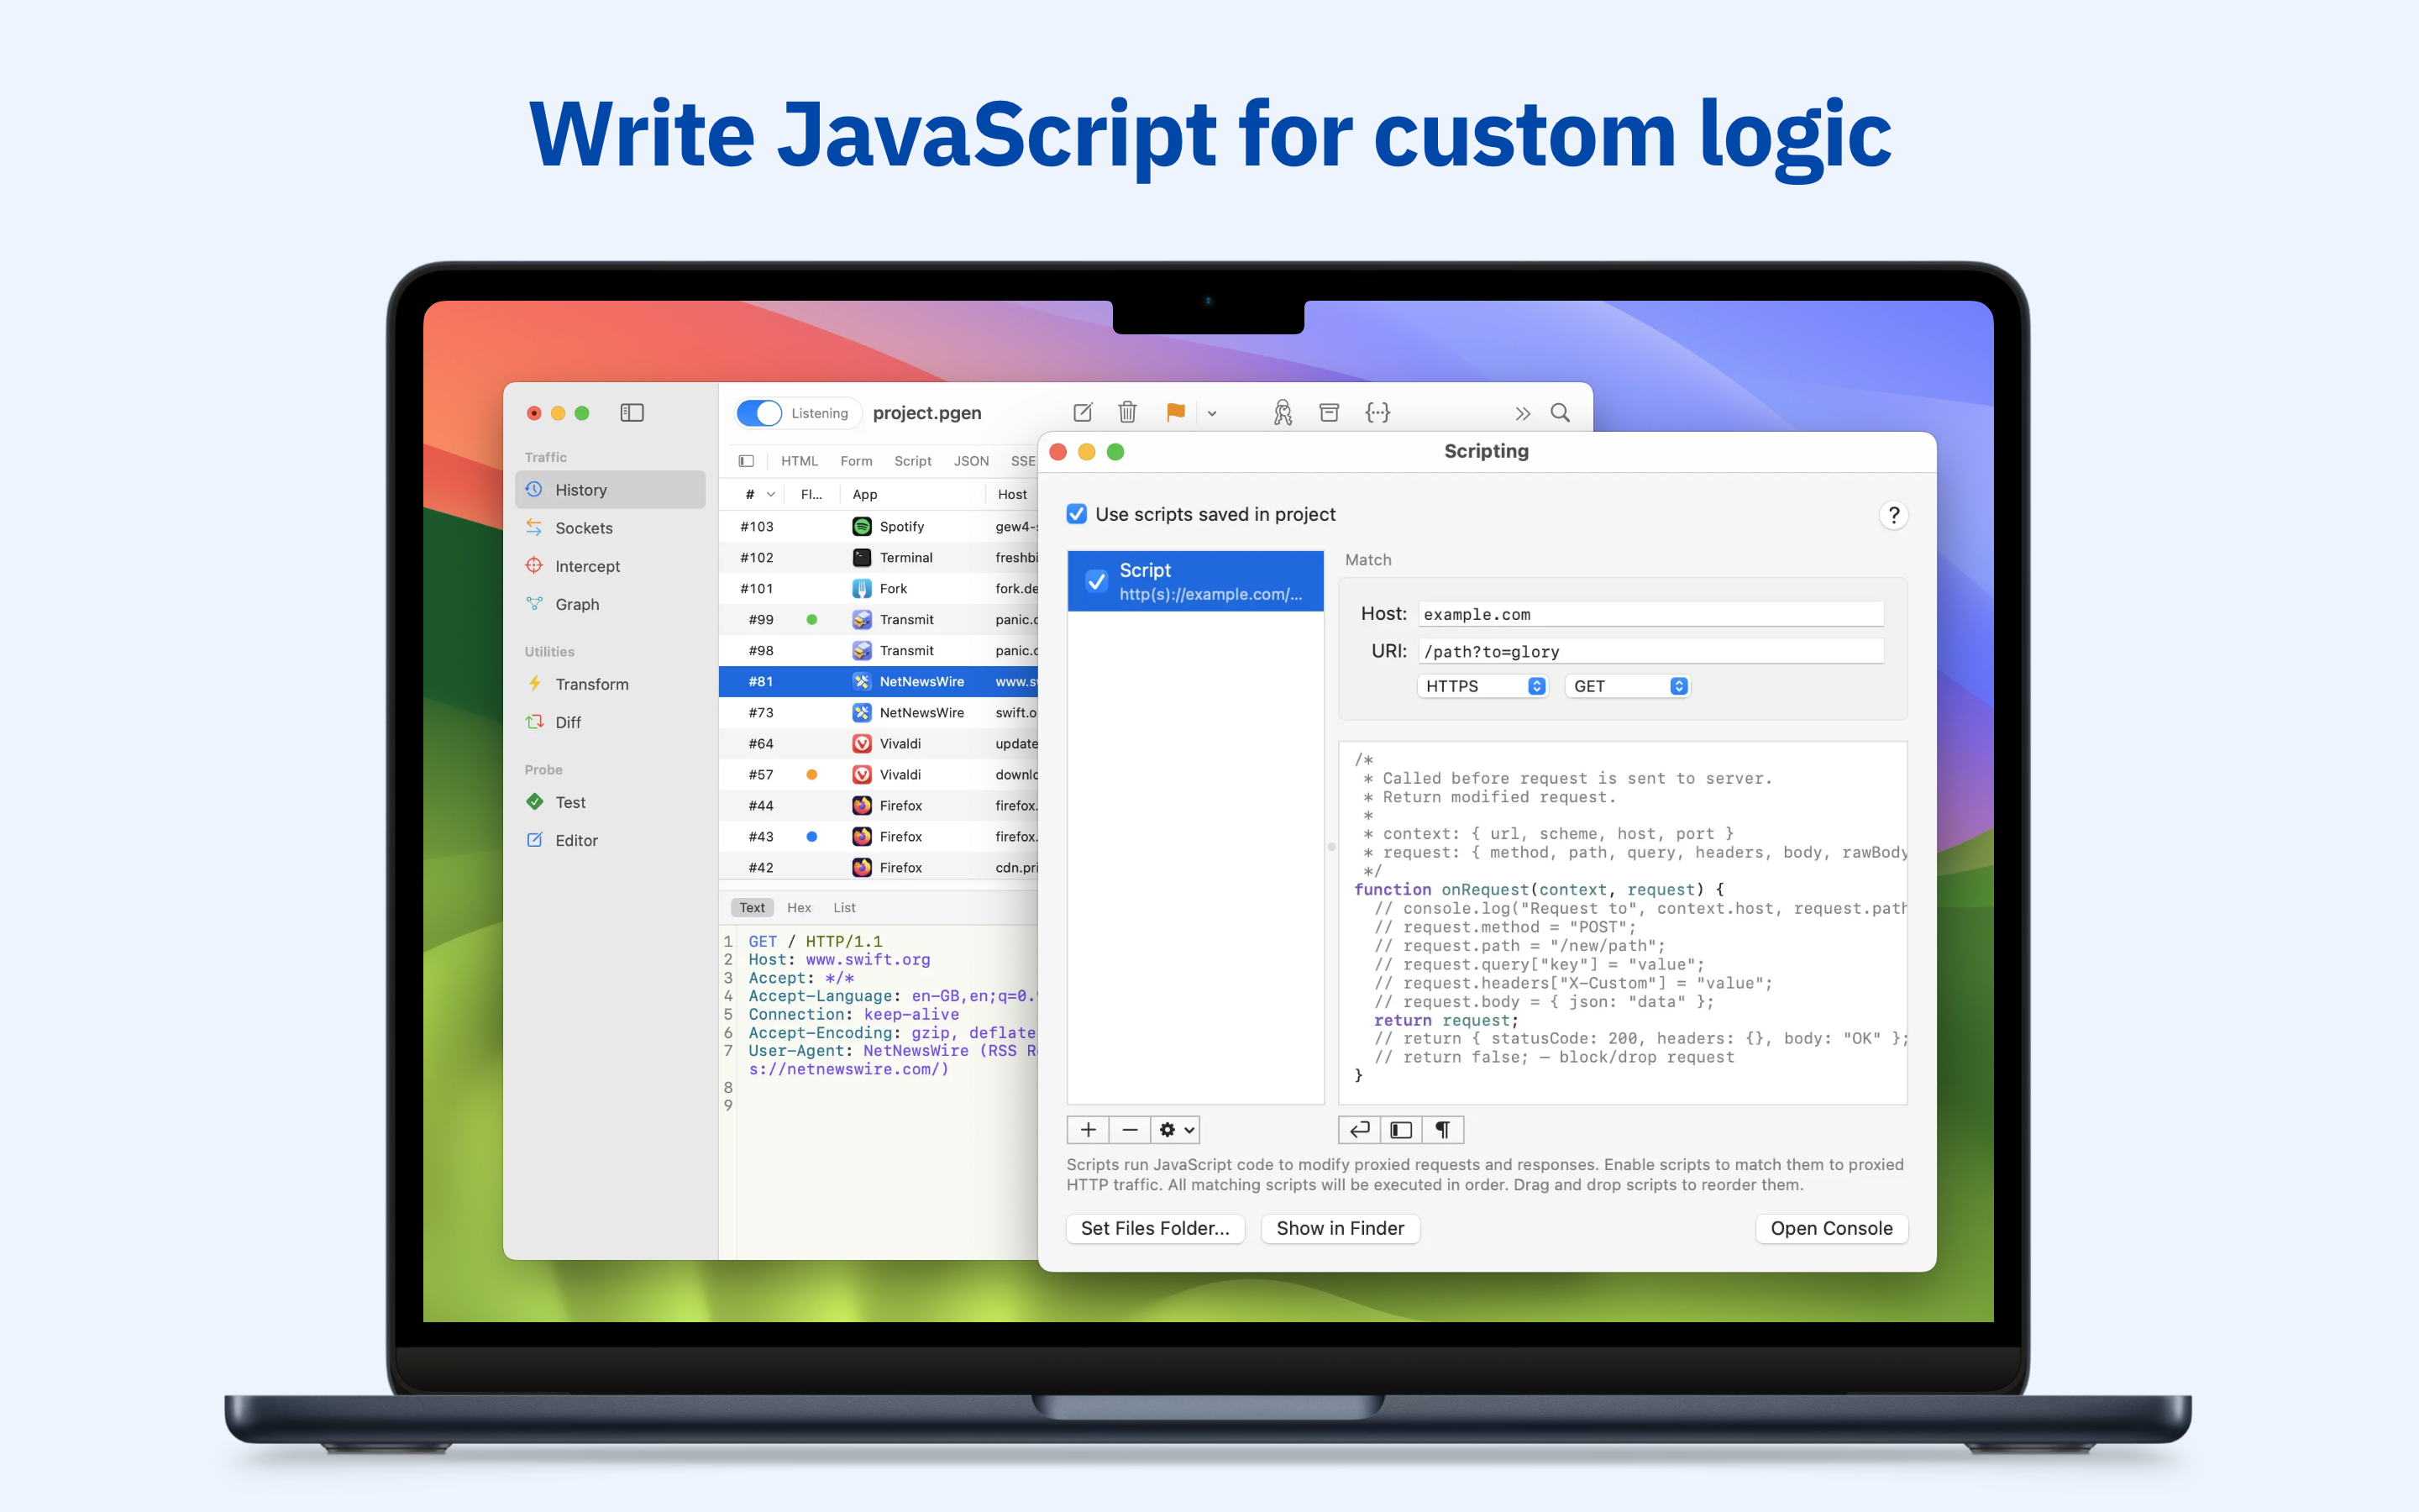Switch to the Text view tab
Viewport: 2419px width, 1512px height.
[752, 907]
